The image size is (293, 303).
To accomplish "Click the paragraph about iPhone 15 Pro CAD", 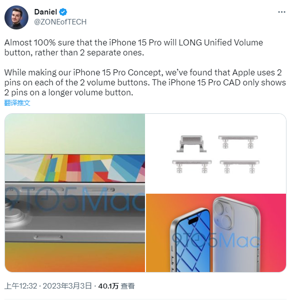I will pos(145,82).
